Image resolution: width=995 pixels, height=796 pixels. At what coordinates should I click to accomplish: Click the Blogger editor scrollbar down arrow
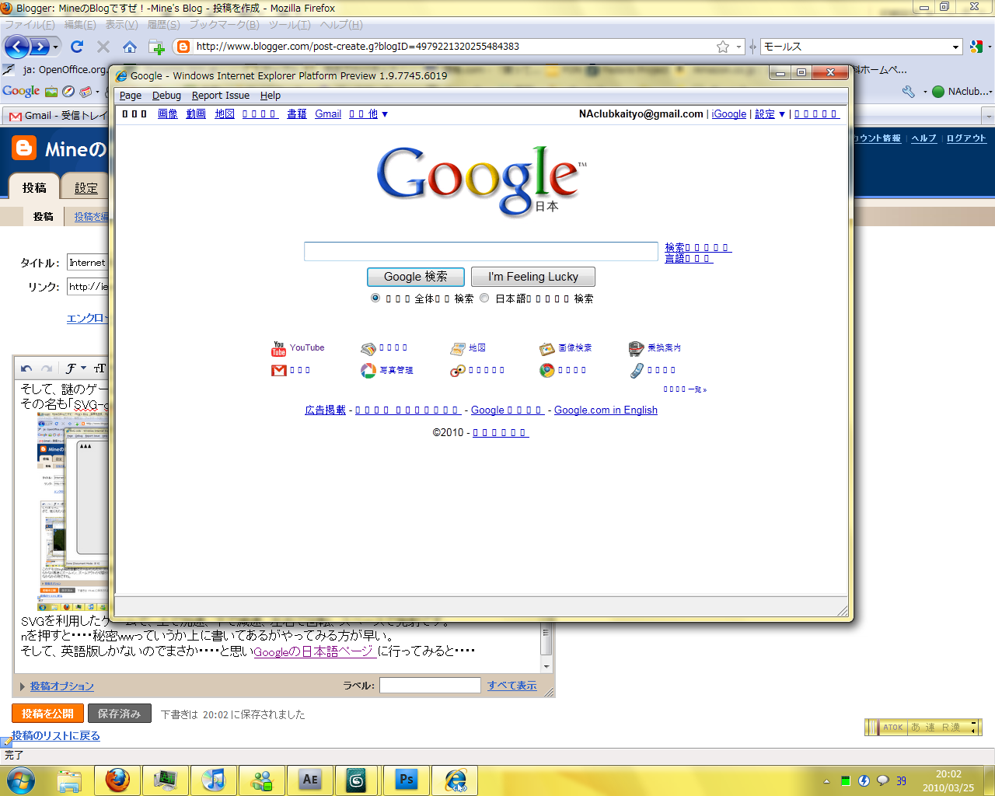click(546, 666)
